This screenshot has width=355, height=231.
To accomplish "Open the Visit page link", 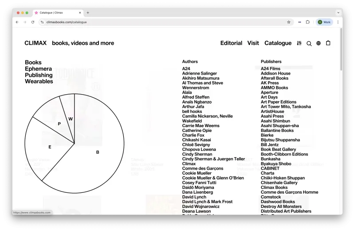I will [x=253, y=43].
